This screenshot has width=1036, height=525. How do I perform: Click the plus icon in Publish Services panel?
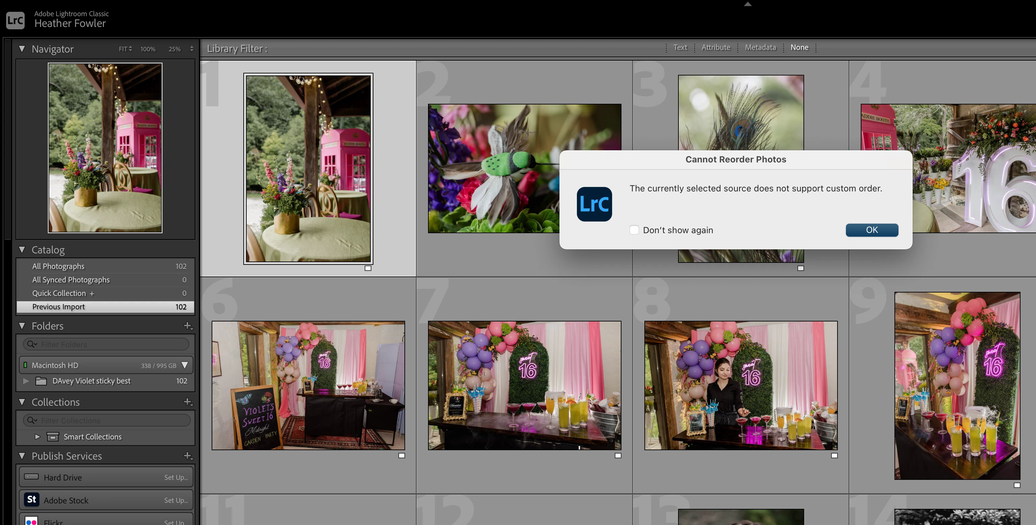[187, 456]
